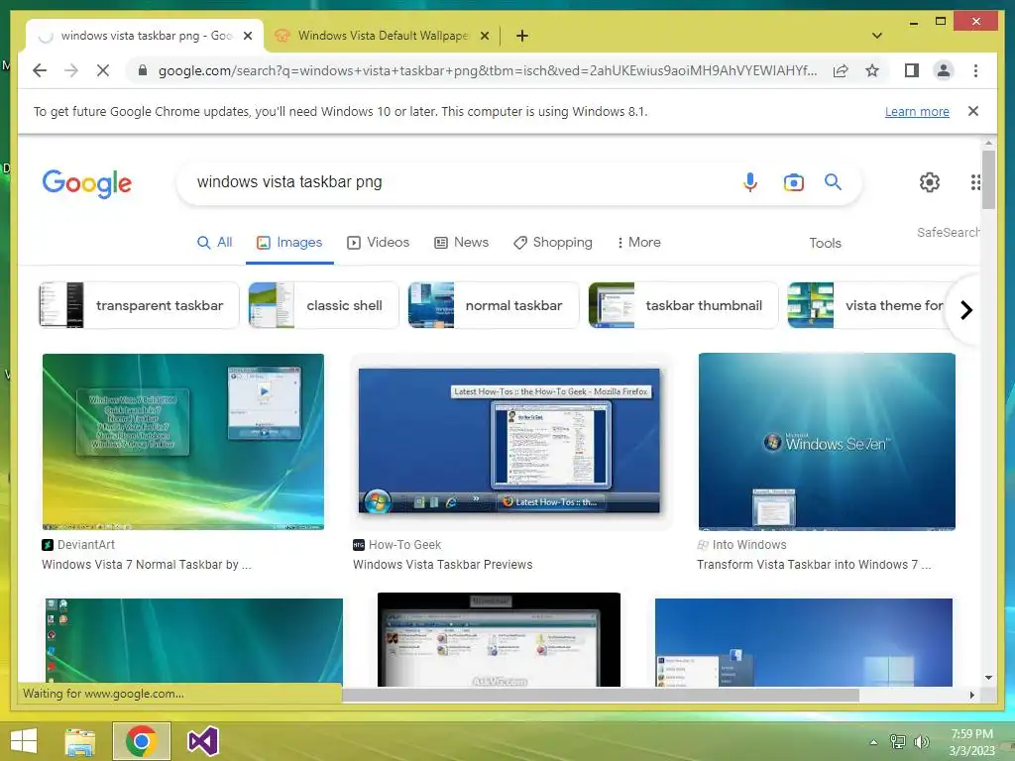Click the horizontal scroll right arrow
Screen dimensions: 1015x761
(971, 695)
